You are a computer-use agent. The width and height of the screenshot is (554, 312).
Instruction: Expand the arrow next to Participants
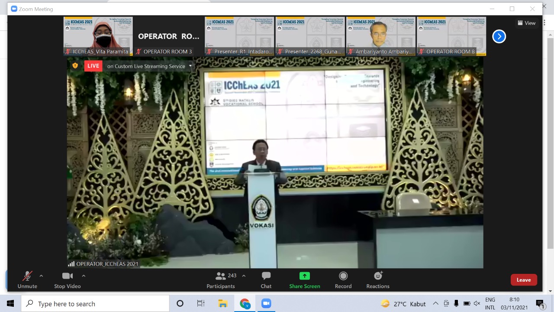tap(244, 276)
